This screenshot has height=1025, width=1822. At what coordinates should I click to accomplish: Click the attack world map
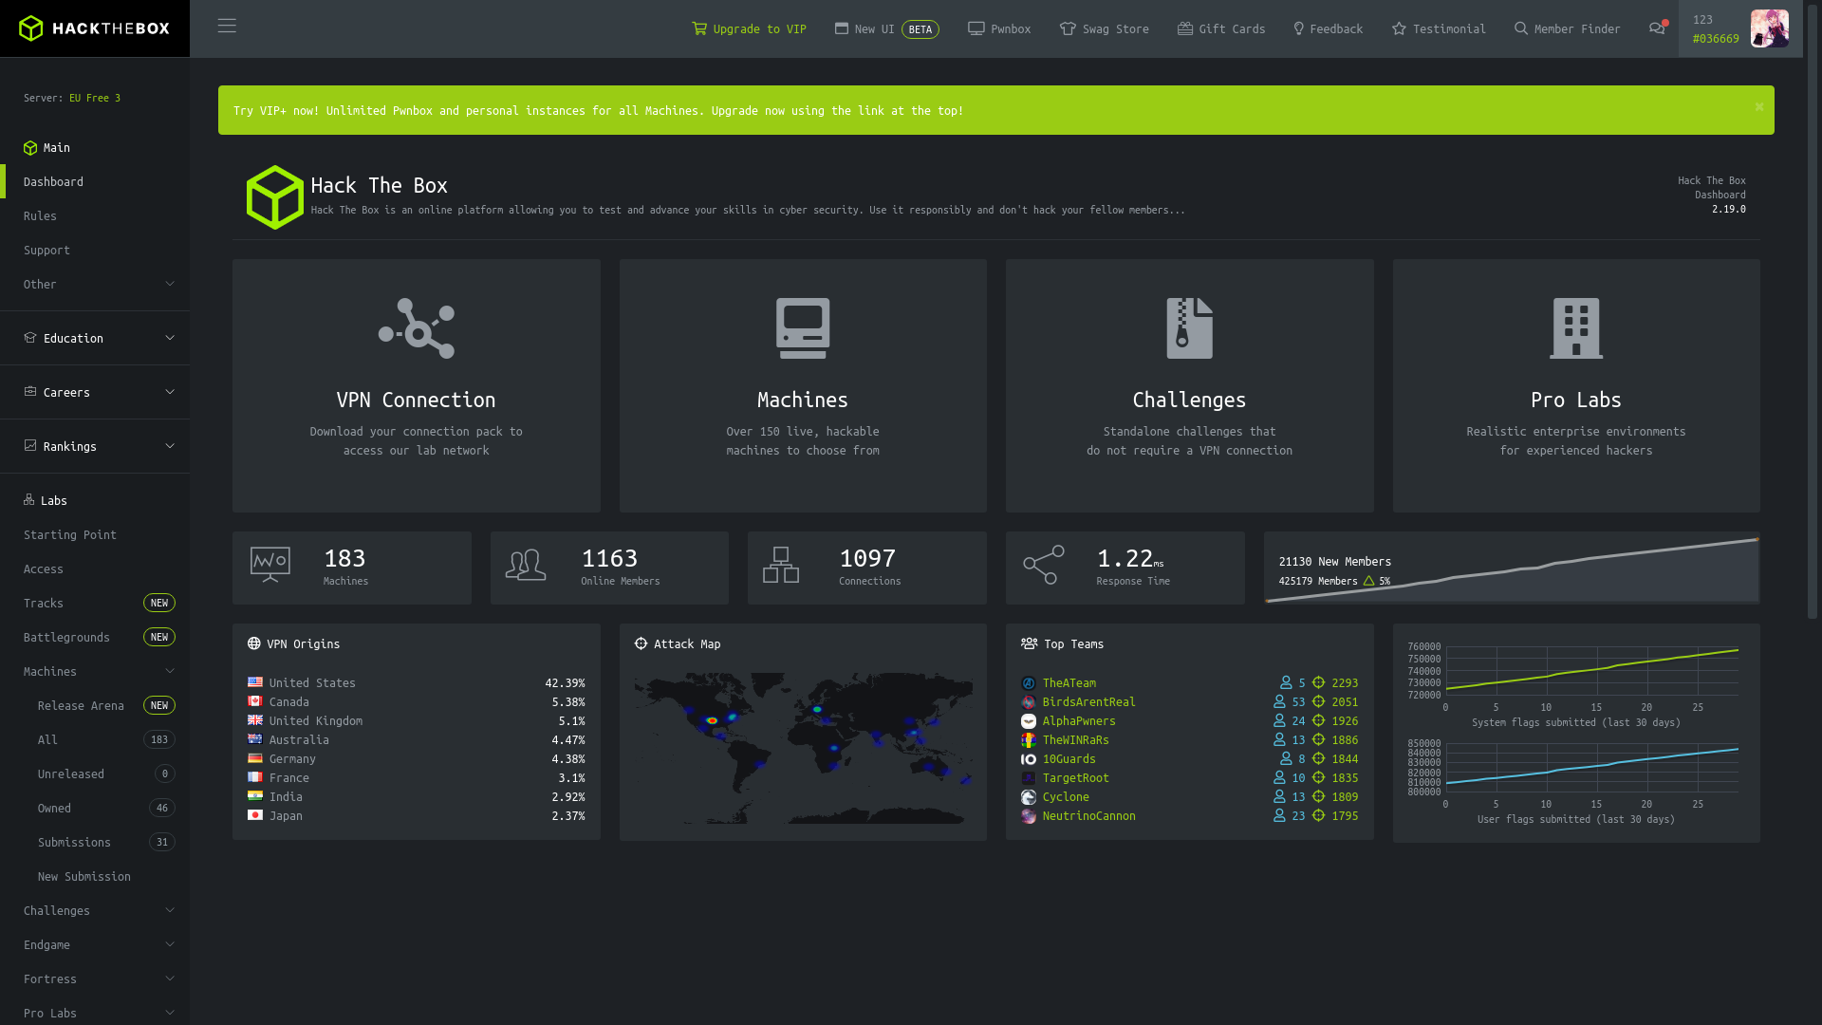(x=803, y=748)
